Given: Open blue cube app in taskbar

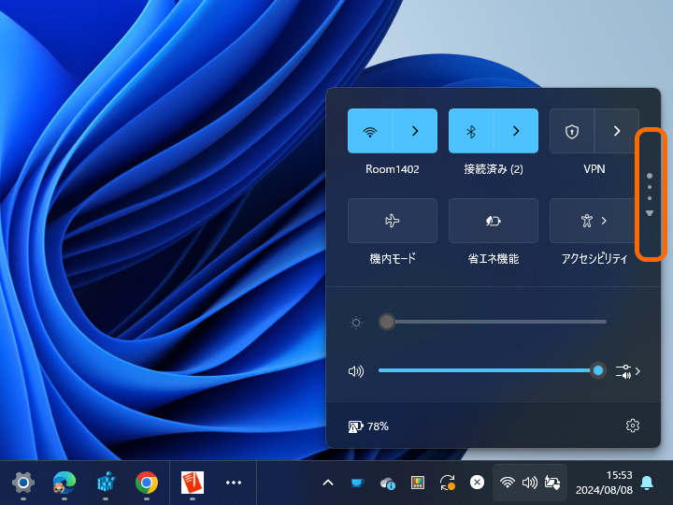Looking at the screenshot, I should point(106,483).
